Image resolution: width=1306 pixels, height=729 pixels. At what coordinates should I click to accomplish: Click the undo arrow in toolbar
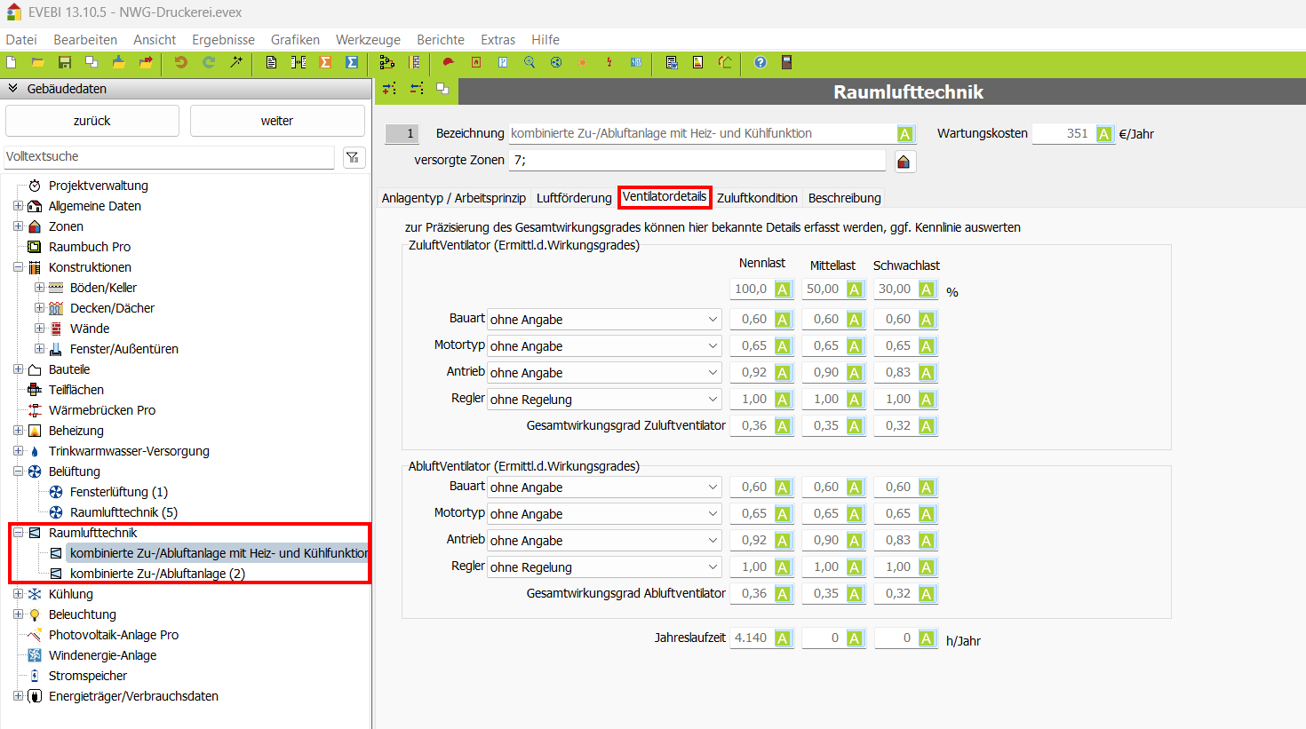coord(181,62)
